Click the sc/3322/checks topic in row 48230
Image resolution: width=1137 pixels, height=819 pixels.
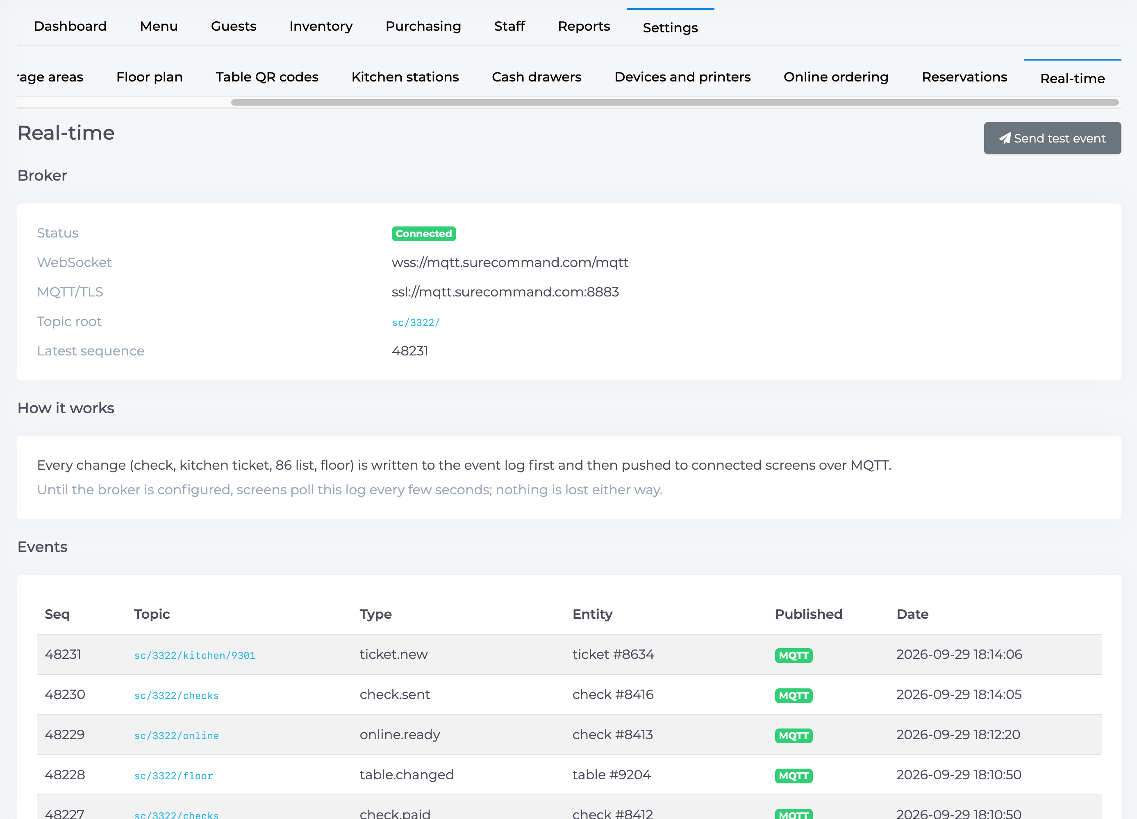point(177,695)
